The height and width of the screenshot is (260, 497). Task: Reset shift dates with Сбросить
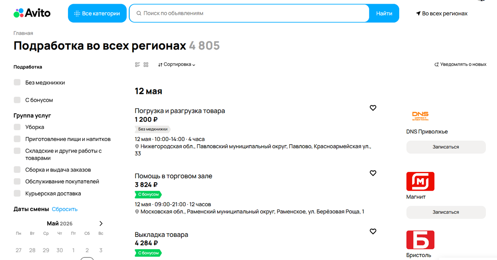65,209
